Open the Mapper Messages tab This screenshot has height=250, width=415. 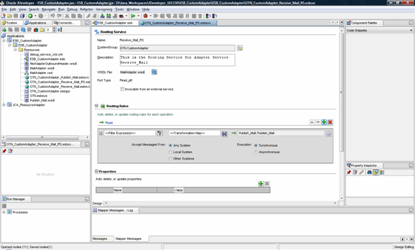[x=128, y=239]
